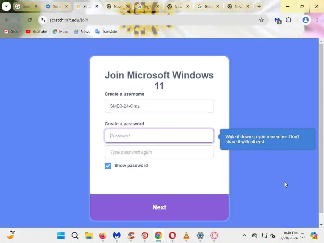The width and height of the screenshot is (324, 243).
Task: Open the News bookmark
Action: [82, 31]
